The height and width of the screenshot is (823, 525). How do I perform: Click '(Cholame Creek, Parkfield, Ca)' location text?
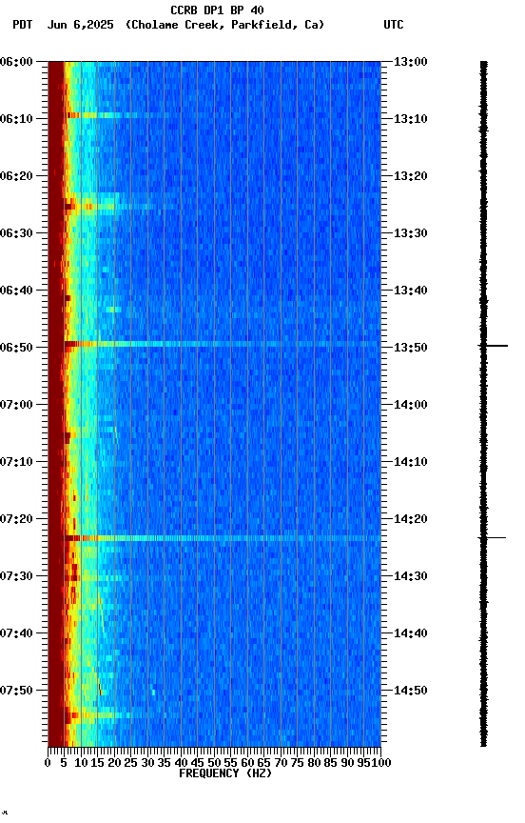click(x=224, y=25)
